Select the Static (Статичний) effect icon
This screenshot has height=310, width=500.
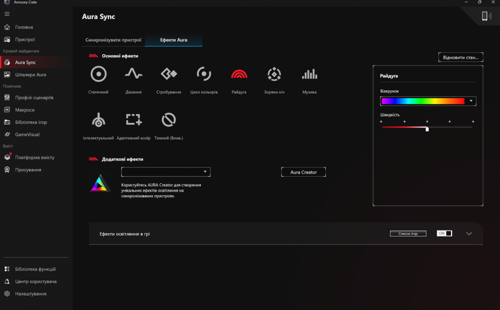(x=99, y=74)
